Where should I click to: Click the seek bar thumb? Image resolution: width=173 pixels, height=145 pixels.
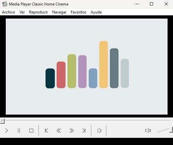click(x=2, y=121)
